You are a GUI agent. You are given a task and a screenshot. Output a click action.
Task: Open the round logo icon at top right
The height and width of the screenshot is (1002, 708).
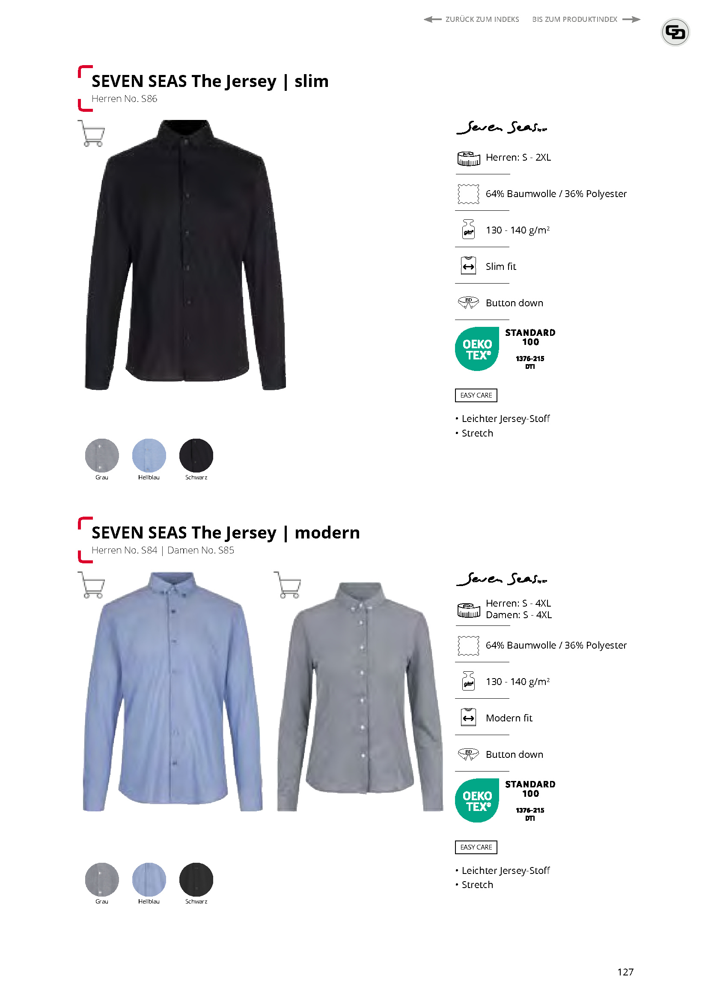(x=675, y=32)
